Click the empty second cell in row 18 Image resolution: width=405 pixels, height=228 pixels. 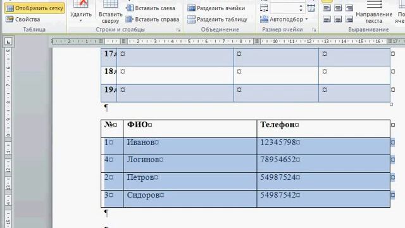[x=175, y=75]
